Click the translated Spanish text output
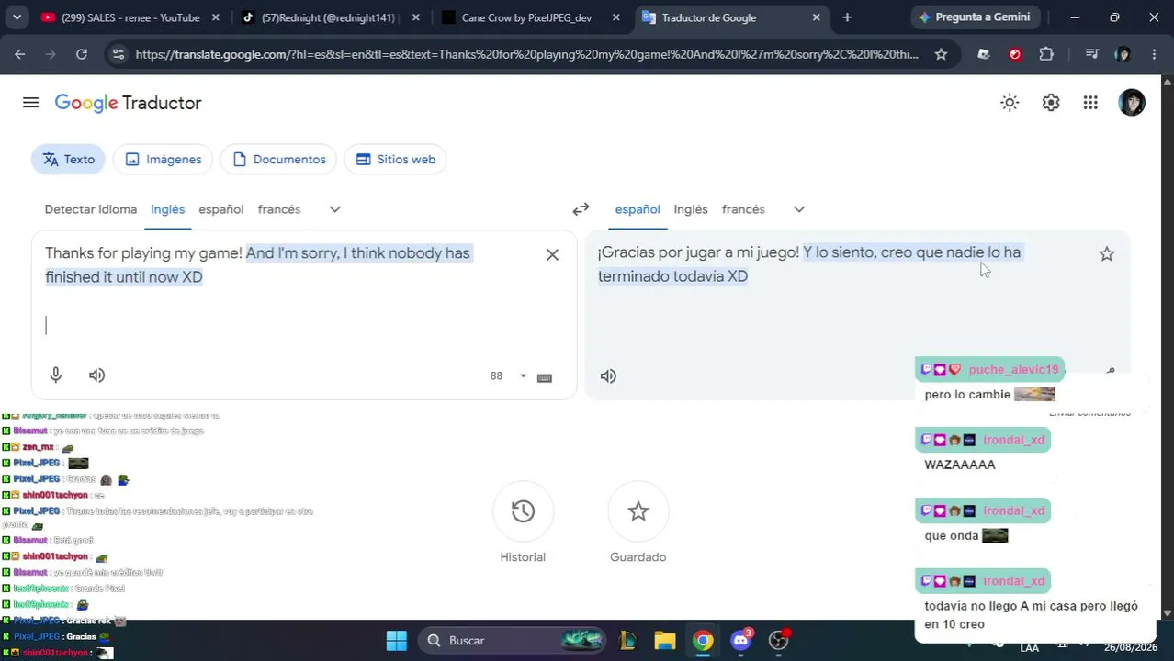1174x661 pixels. pyautogui.click(x=809, y=264)
